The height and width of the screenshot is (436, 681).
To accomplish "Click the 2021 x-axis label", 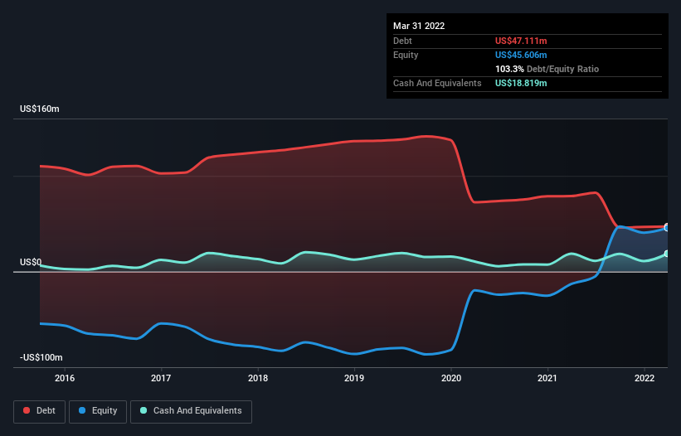I will point(547,378).
